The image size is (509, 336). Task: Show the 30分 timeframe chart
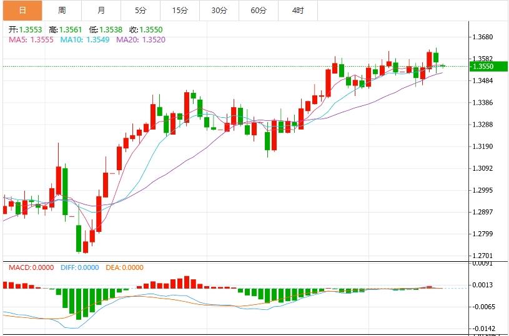click(x=219, y=11)
